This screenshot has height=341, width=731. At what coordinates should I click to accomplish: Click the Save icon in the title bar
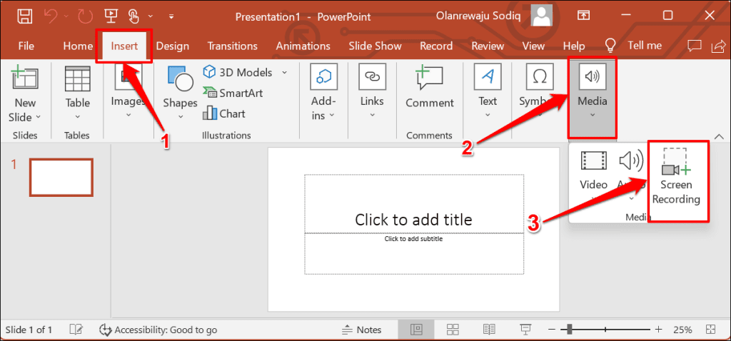tap(24, 16)
